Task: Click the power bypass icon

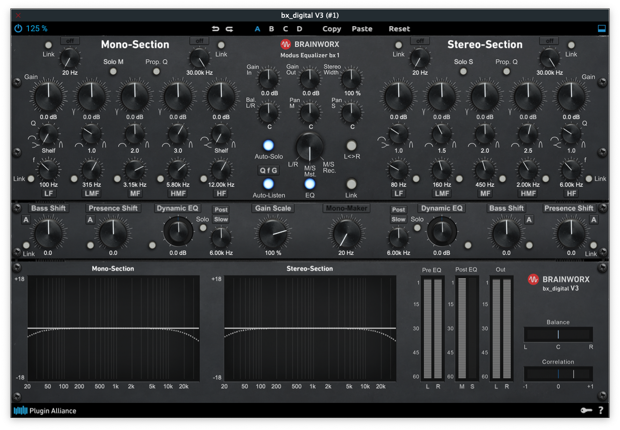Action: point(18,28)
